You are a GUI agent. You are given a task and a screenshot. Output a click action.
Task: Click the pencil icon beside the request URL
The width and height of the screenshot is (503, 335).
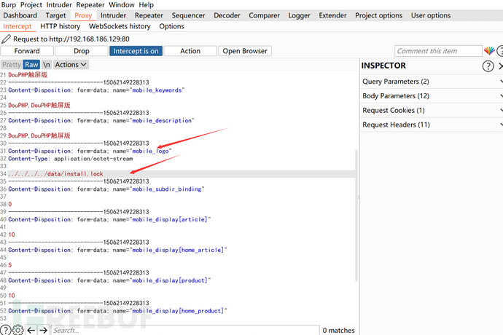click(7, 39)
